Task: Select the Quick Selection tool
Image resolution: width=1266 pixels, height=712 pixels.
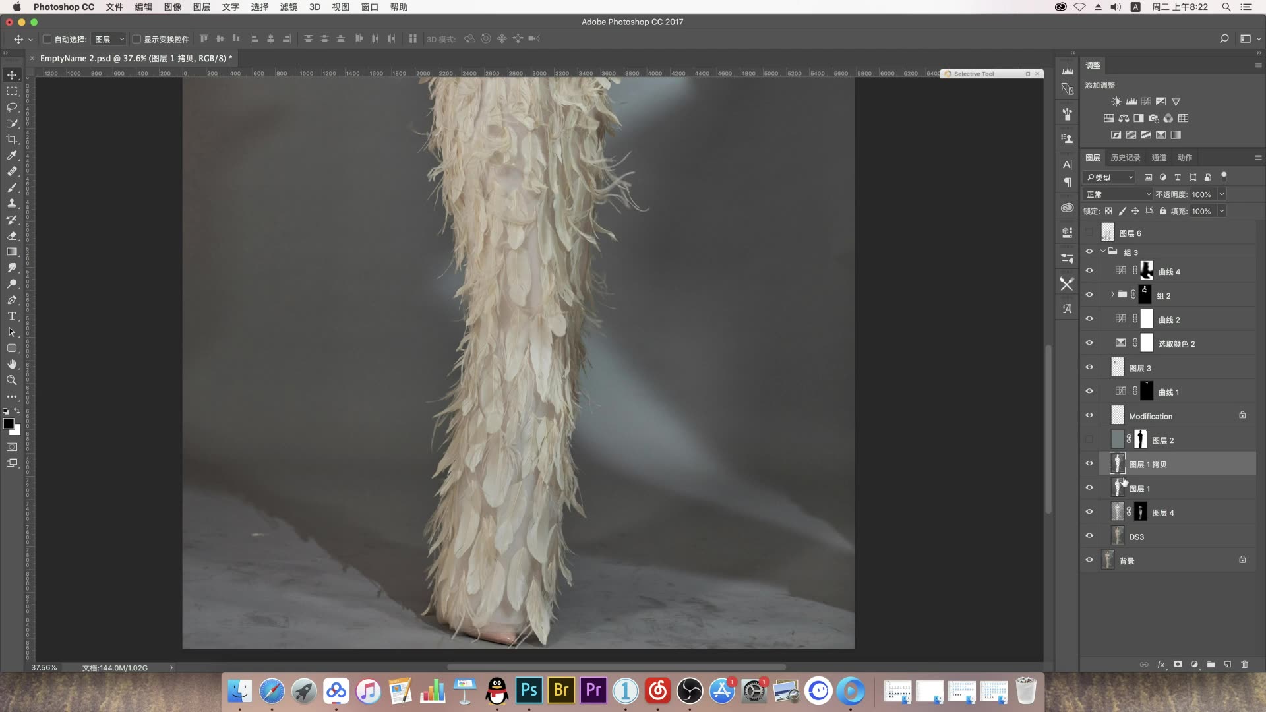Action: pos(12,123)
